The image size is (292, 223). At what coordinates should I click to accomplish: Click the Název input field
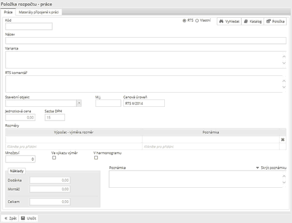(x=146, y=41)
